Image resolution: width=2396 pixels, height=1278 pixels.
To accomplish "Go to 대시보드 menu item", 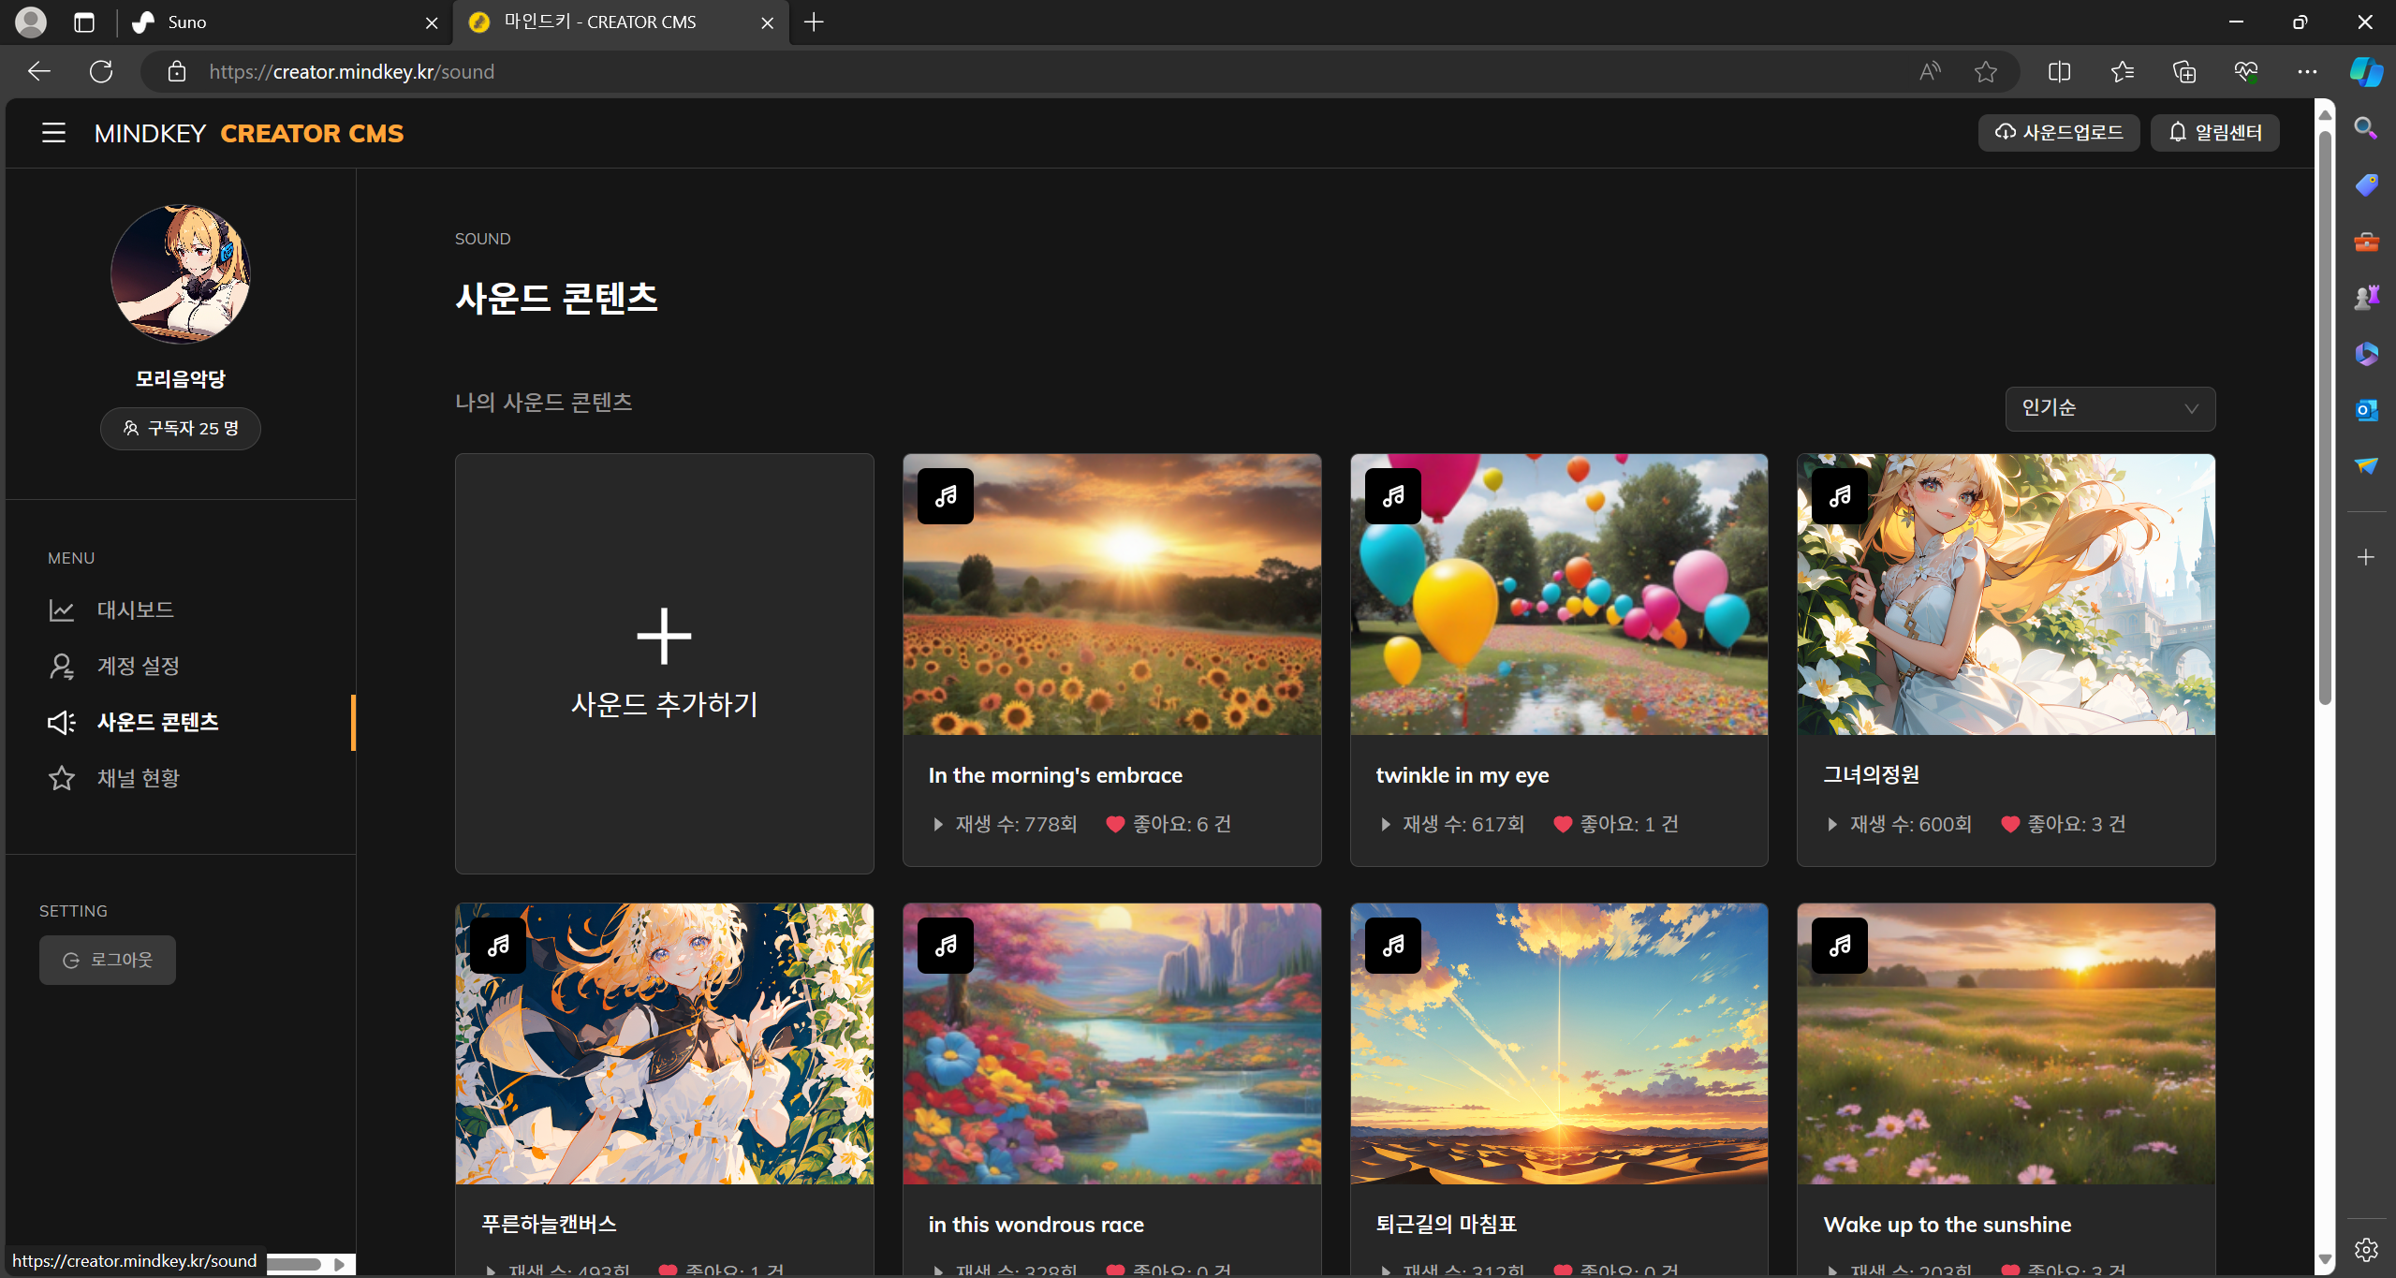I will pos(135,610).
